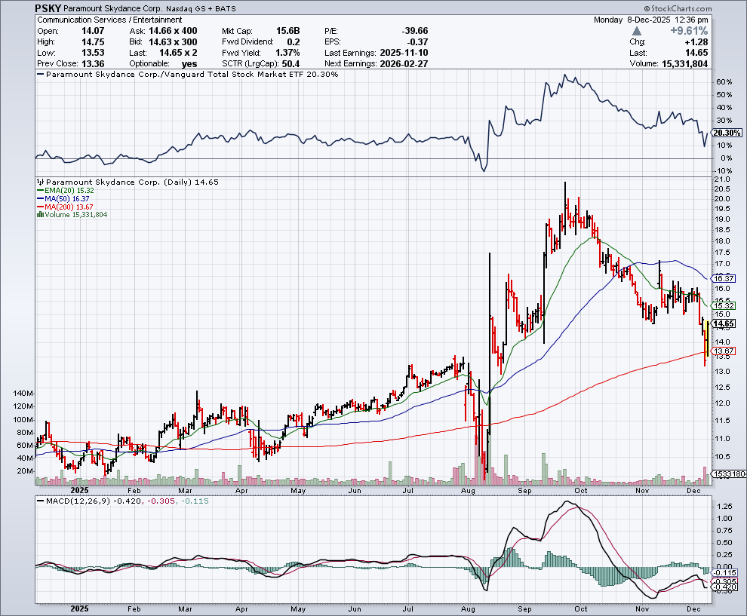Image resolution: width=747 pixels, height=616 pixels.
Task: Click the green EMA(20) legend line marker
Action: pyautogui.click(x=39, y=191)
